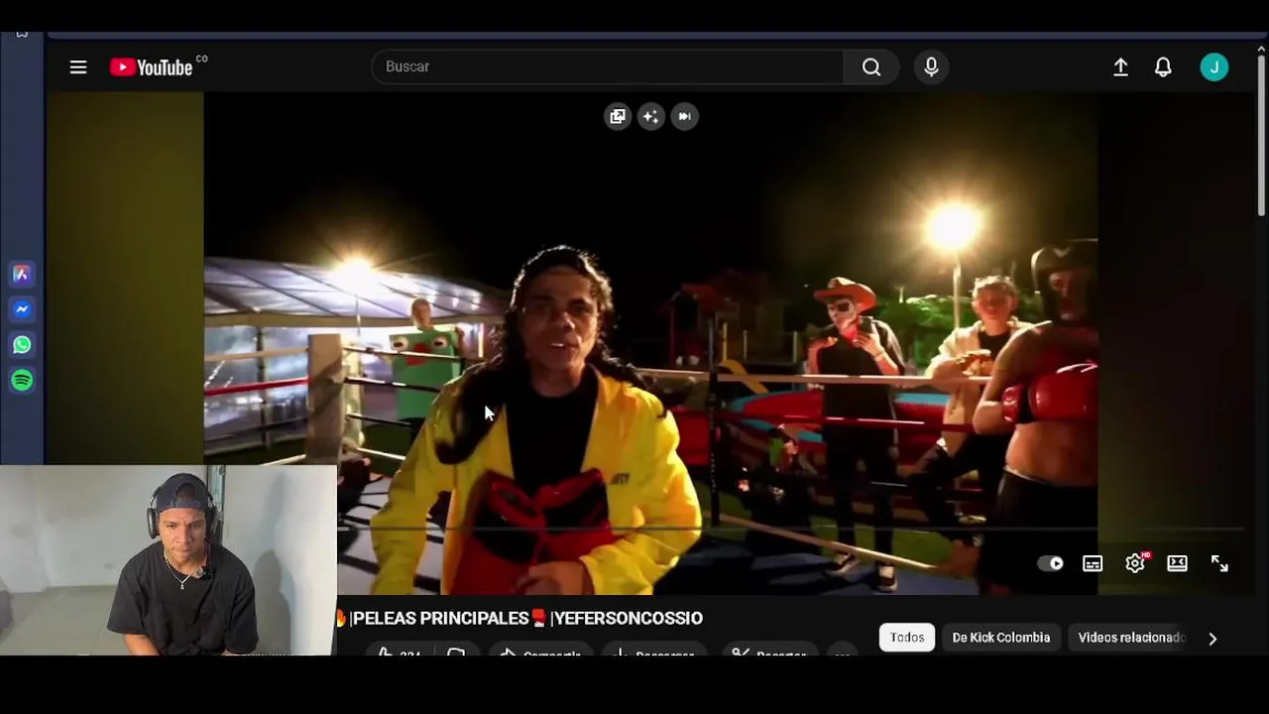Click the main video frame to pause
The image size is (1269, 714).
pos(650,342)
